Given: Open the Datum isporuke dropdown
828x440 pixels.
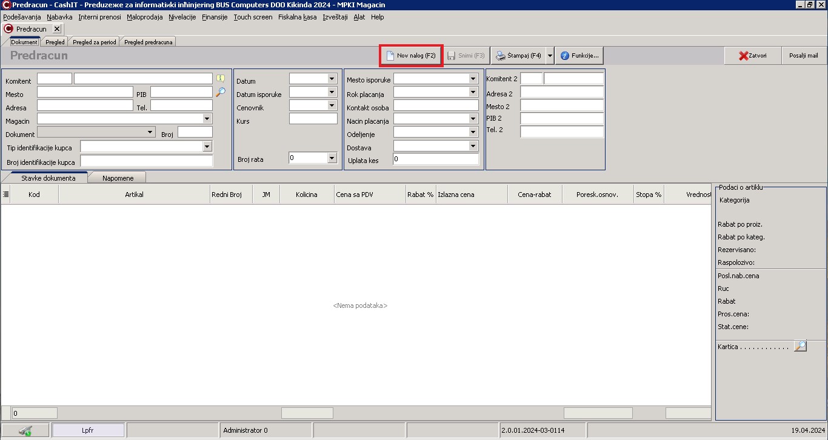Looking at the screenshot, I should coord(332,92).
